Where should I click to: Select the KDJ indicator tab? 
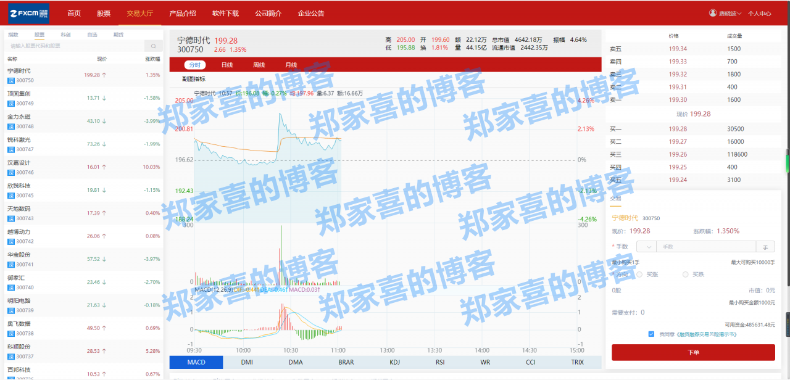[395, 362]
